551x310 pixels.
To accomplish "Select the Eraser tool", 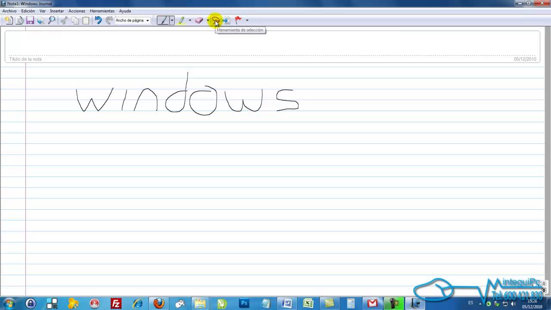I will (199, 20).
